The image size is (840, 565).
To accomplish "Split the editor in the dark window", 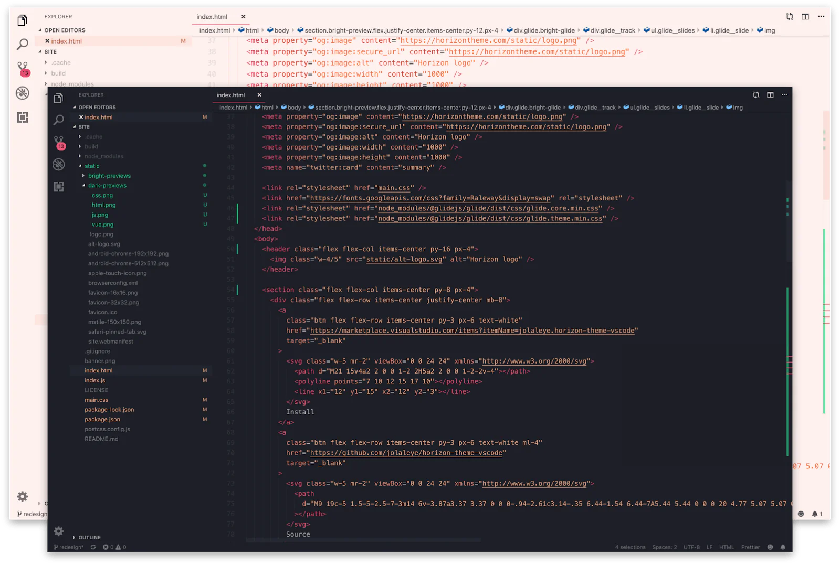I will tap(770, 95).
